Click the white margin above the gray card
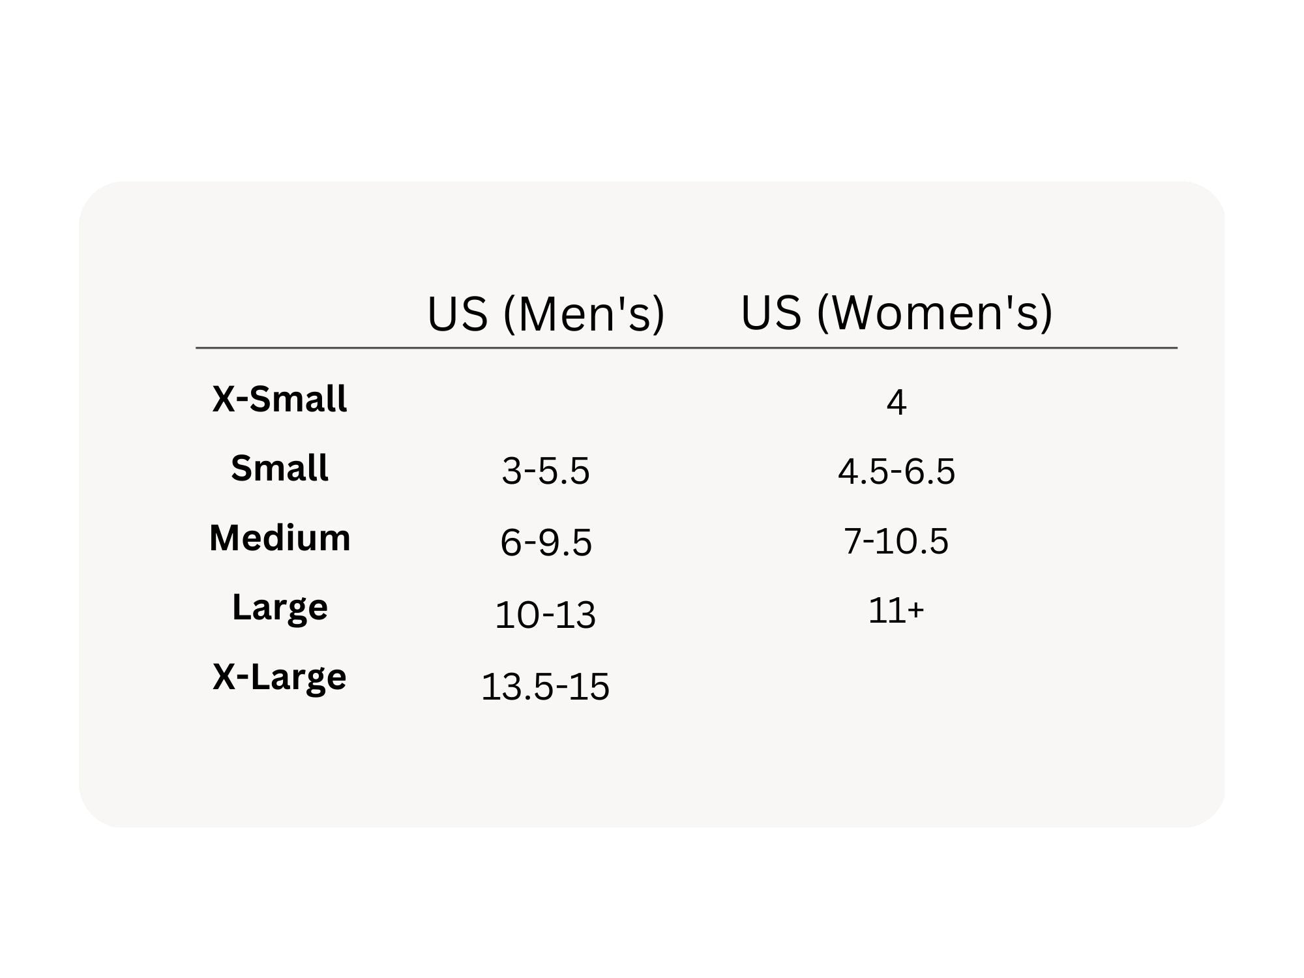The width and height of the screenshot is (1304, 978). [652, 91]
